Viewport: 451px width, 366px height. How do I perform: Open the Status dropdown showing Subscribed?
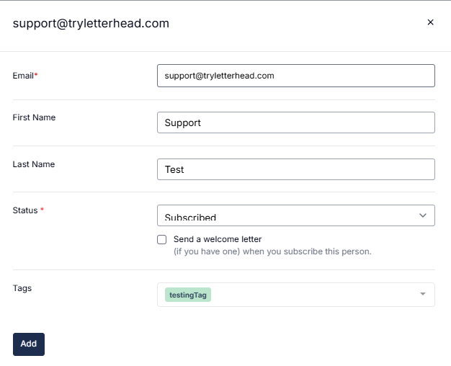(288, 215)
